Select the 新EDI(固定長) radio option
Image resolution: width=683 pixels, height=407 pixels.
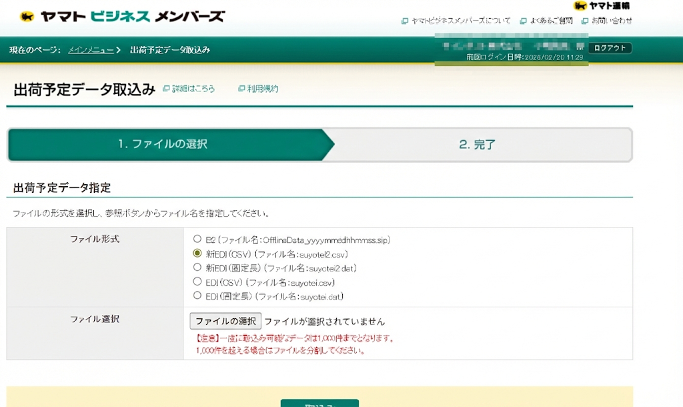[197, 268]
